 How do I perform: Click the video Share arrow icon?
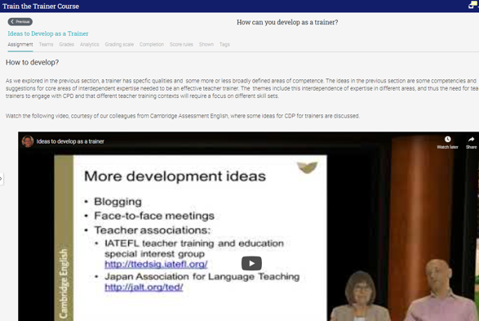point(471,140)
